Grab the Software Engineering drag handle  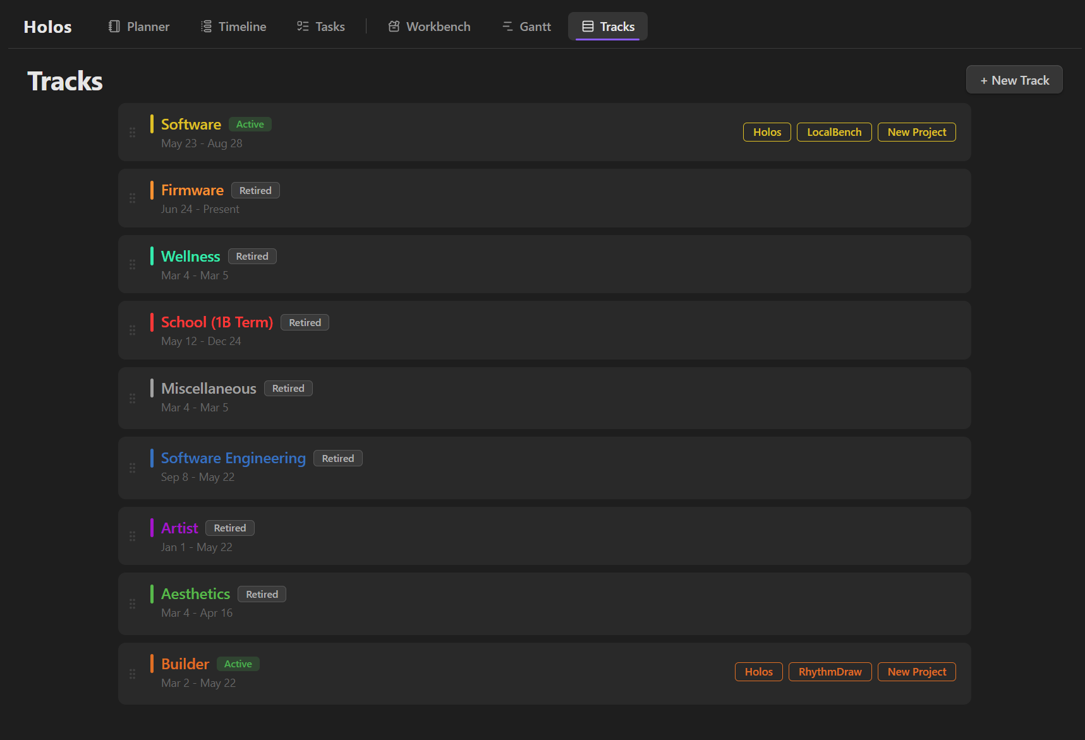[x=132, y=468]
